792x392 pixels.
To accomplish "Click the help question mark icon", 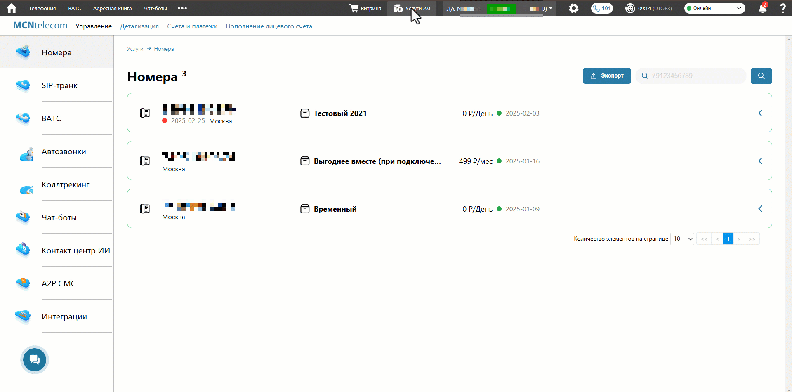I will click(x=783, y=8).
